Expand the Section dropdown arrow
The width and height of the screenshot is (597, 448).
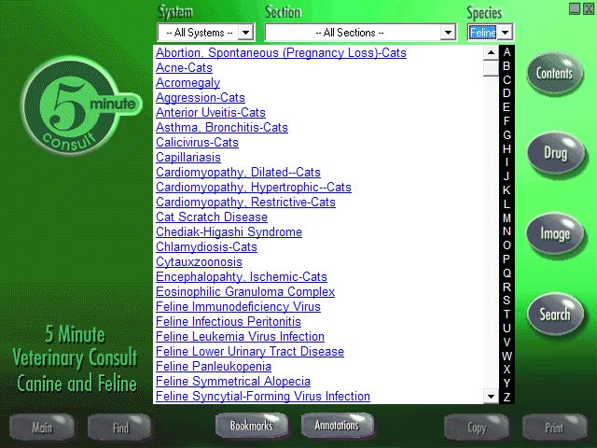tap(448, 33)
